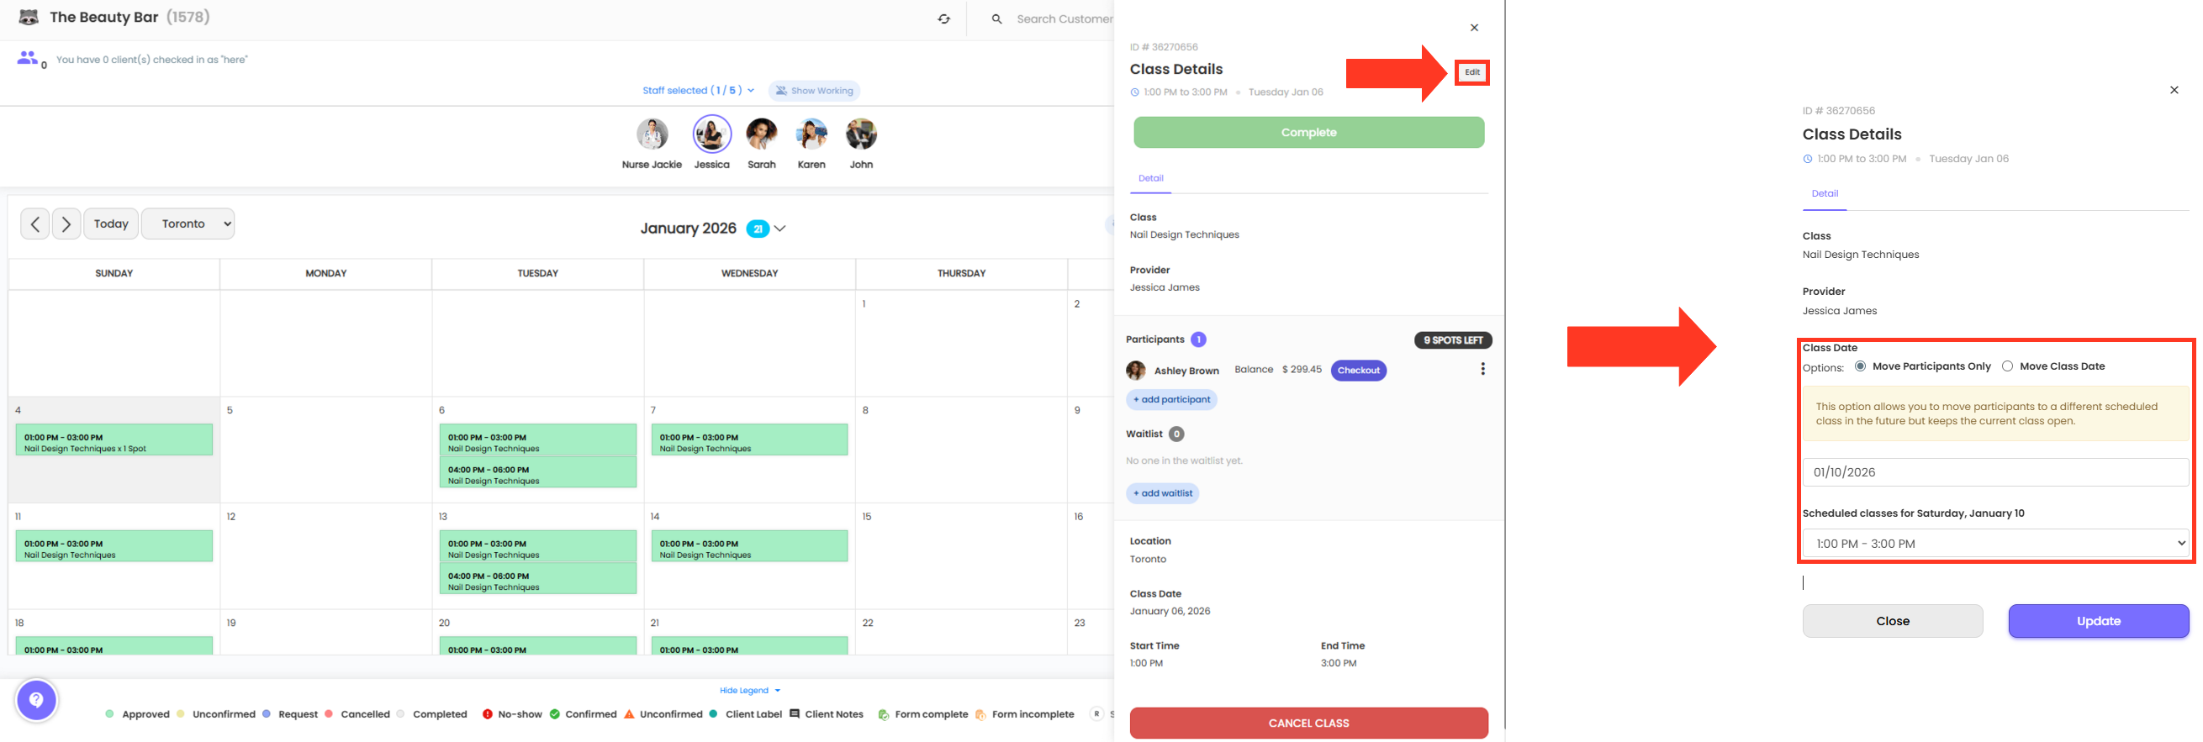Click the search magnifier icon

coord(996,18)
